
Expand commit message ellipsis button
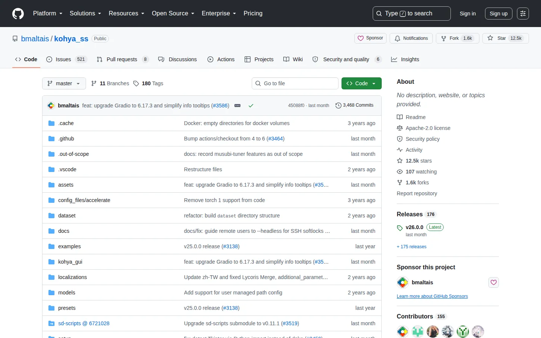[x=237, y=106]
